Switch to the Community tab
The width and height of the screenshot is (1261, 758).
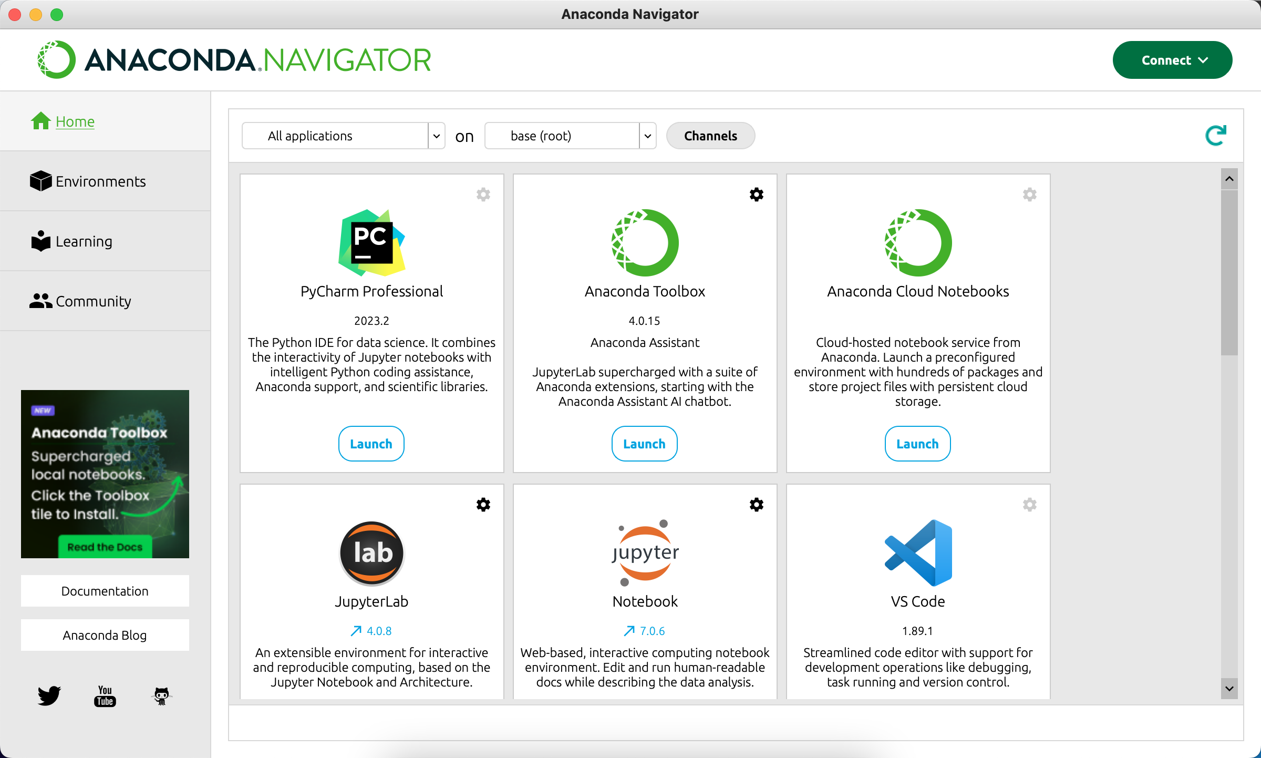point(105,301)
